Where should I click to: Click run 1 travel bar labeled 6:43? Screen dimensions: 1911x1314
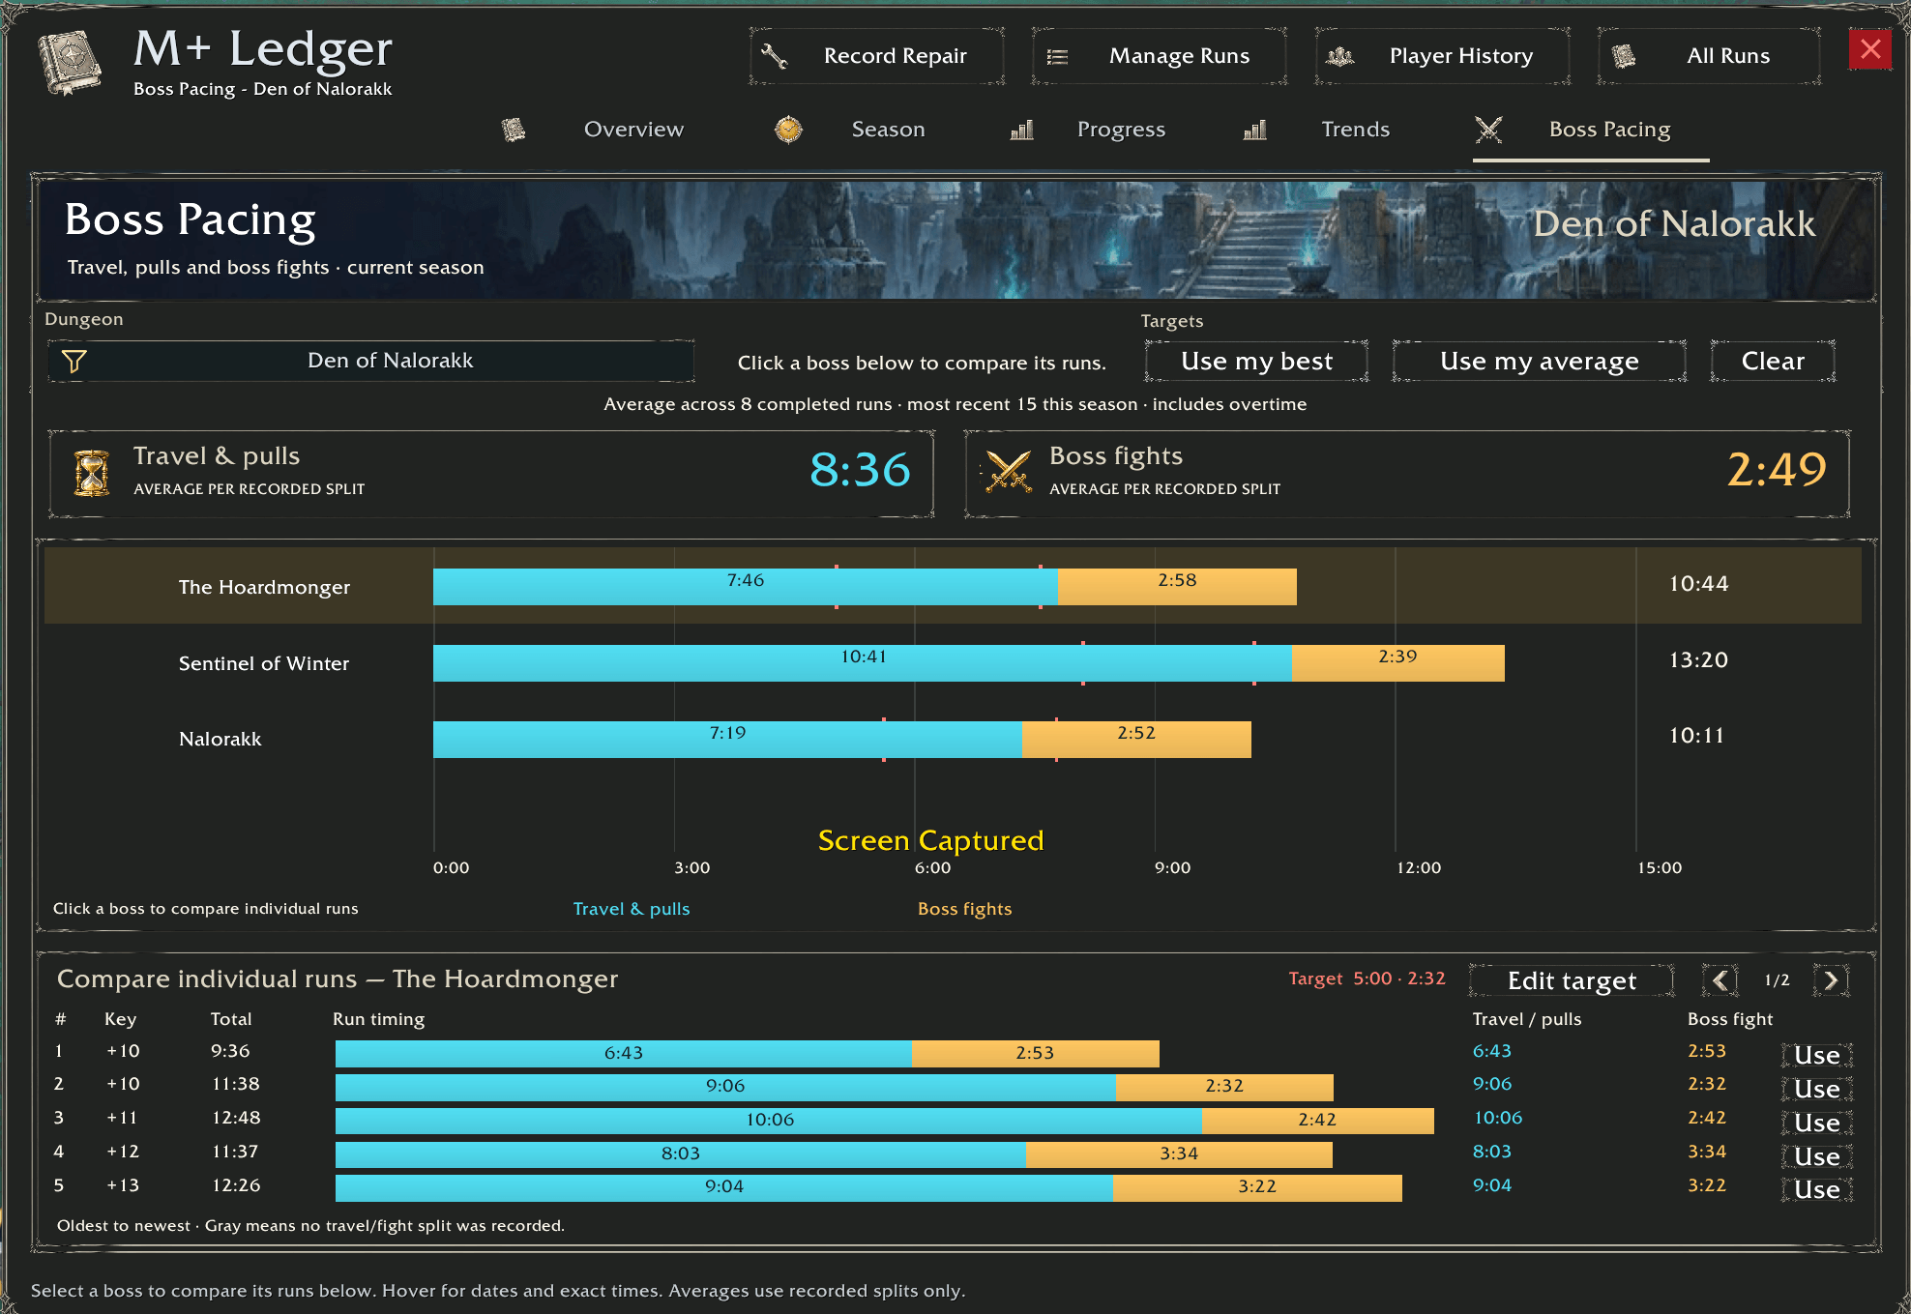[623, 1053]
